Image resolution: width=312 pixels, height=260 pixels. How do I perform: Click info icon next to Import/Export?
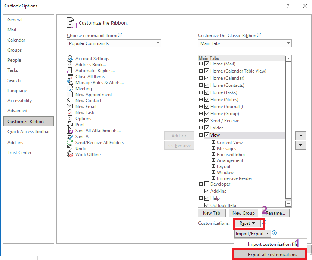coord(274,233)
